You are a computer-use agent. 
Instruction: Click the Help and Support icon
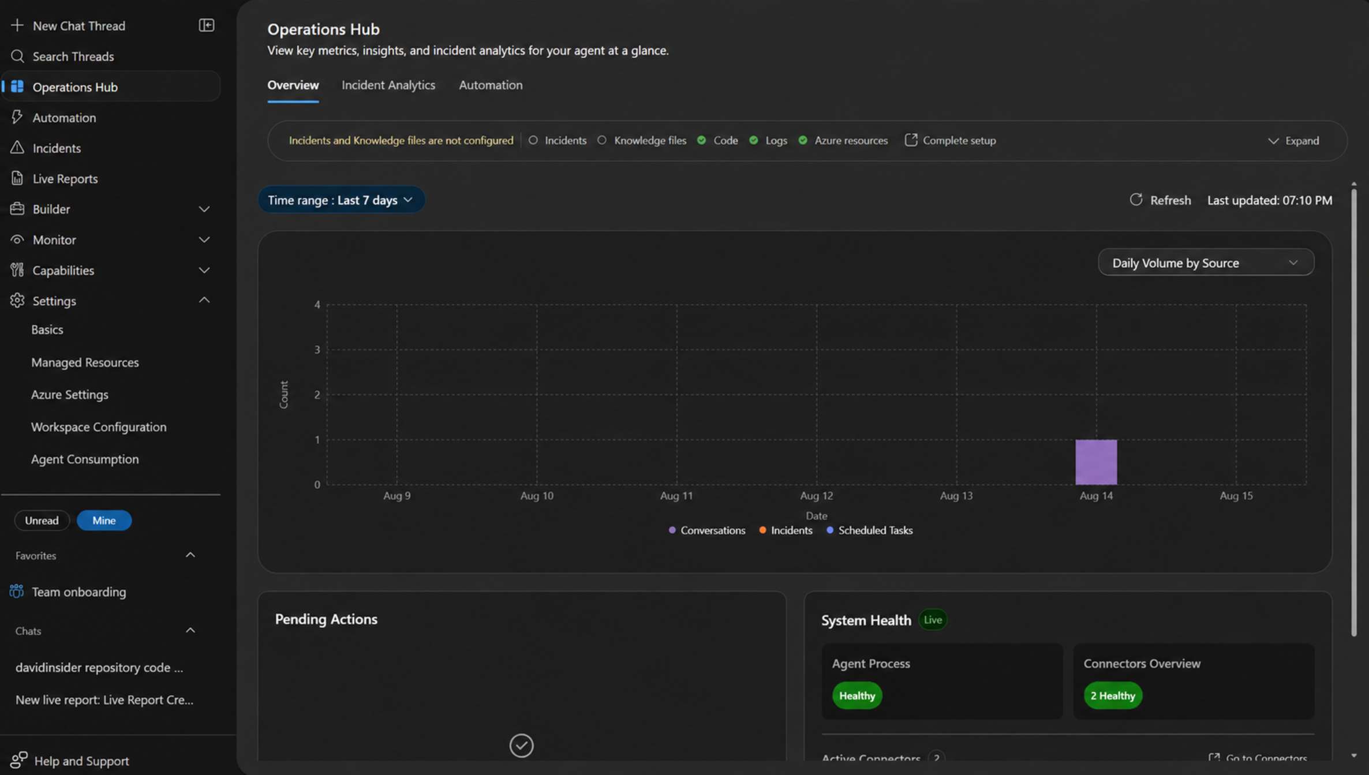(18, 760)
